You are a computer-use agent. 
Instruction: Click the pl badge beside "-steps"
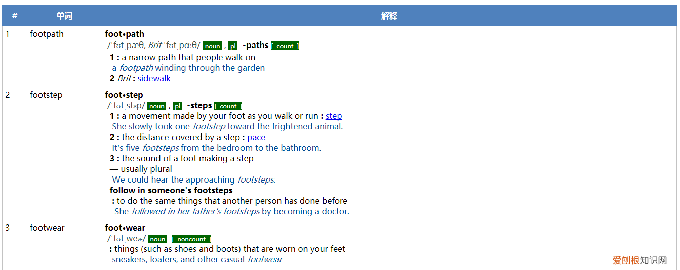(177, 106)
